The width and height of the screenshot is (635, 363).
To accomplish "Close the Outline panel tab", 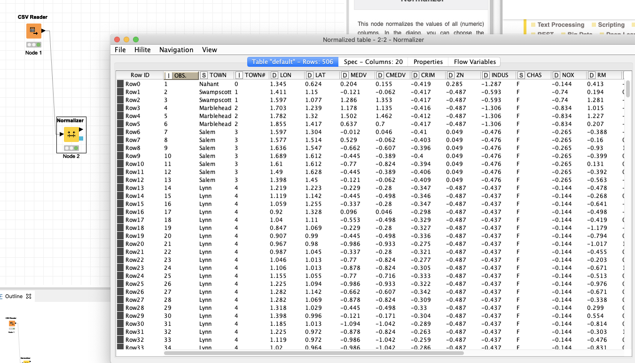I will 28,296.
